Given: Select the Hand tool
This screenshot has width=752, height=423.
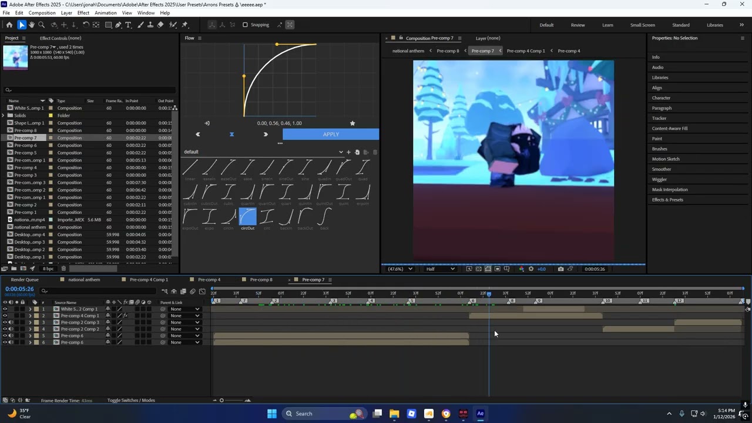Looking at the screenshot, I should click(x=32, y=25).
